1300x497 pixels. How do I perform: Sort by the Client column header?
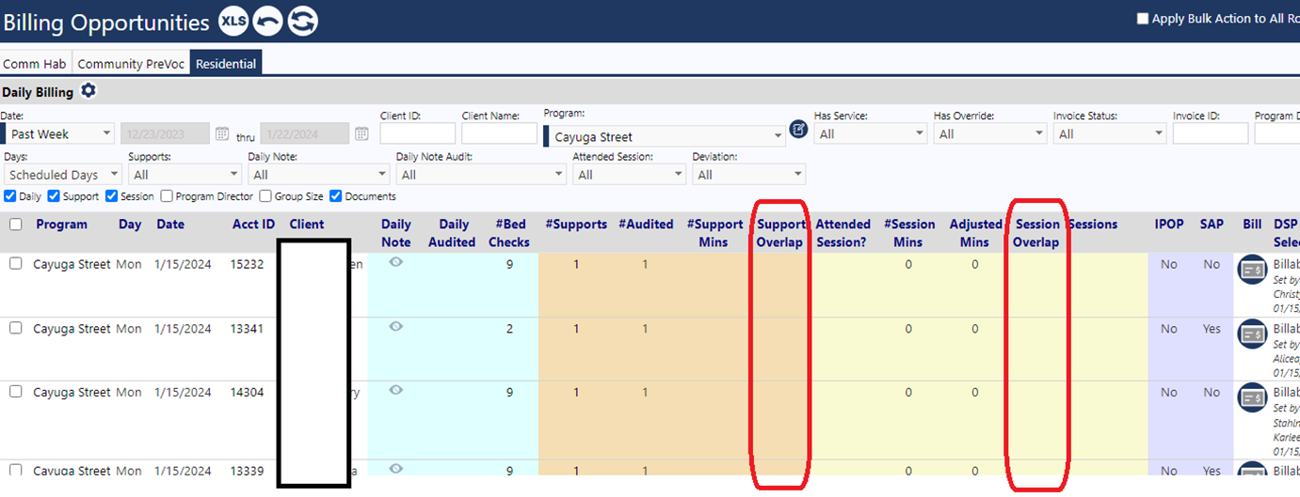(x=307, y=225)
